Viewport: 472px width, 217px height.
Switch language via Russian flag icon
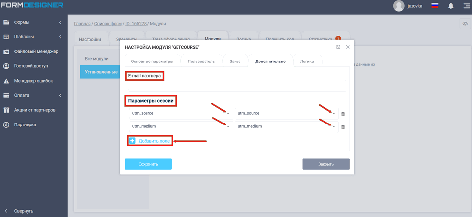[x=434, y=6]
